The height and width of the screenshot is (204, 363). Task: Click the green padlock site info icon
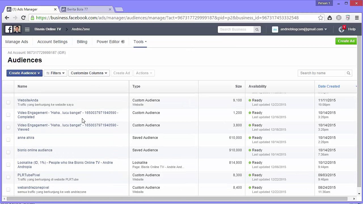tap(33, 18)
